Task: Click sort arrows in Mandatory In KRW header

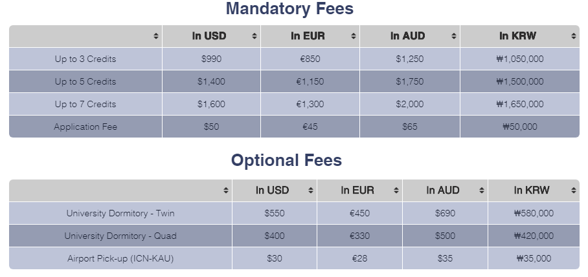Action: [x=573, y=36]
